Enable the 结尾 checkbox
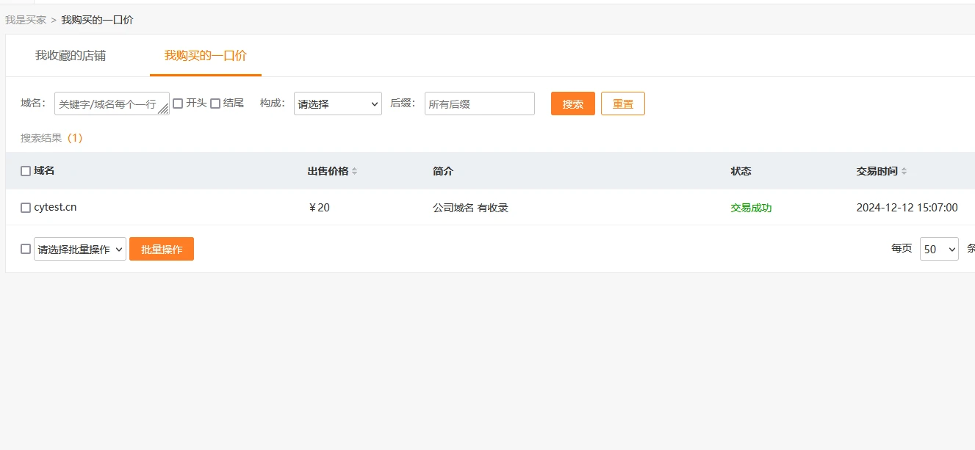975x450 pixels. (215, 104)
